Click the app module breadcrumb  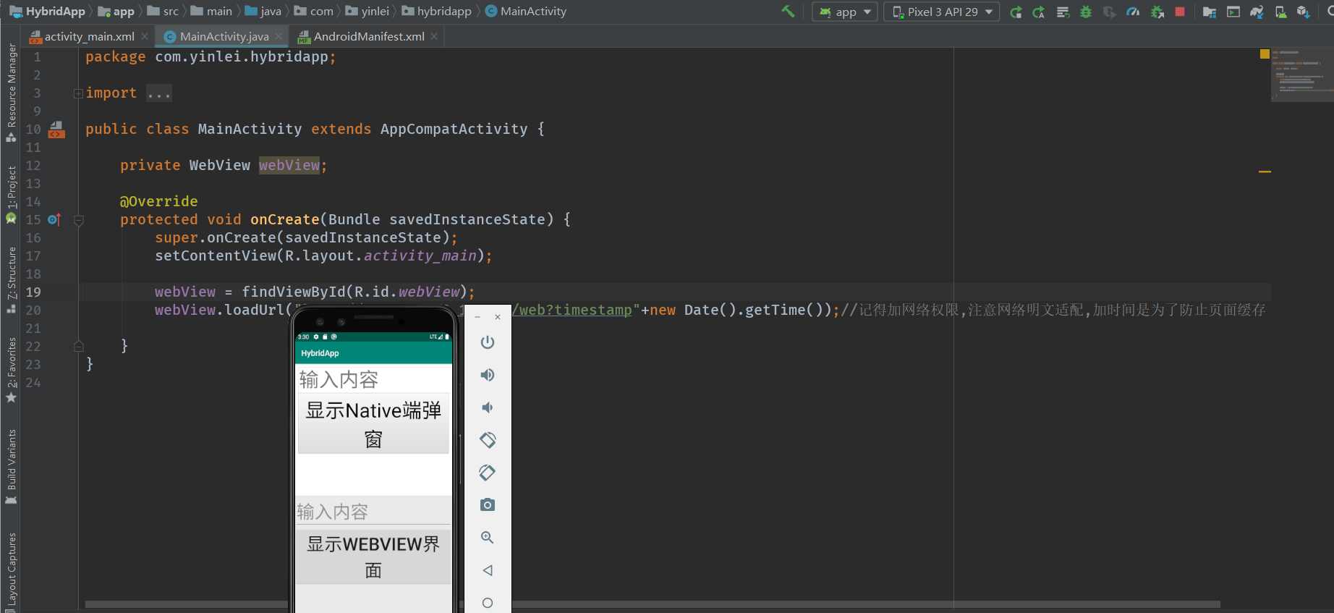point(116,12)
